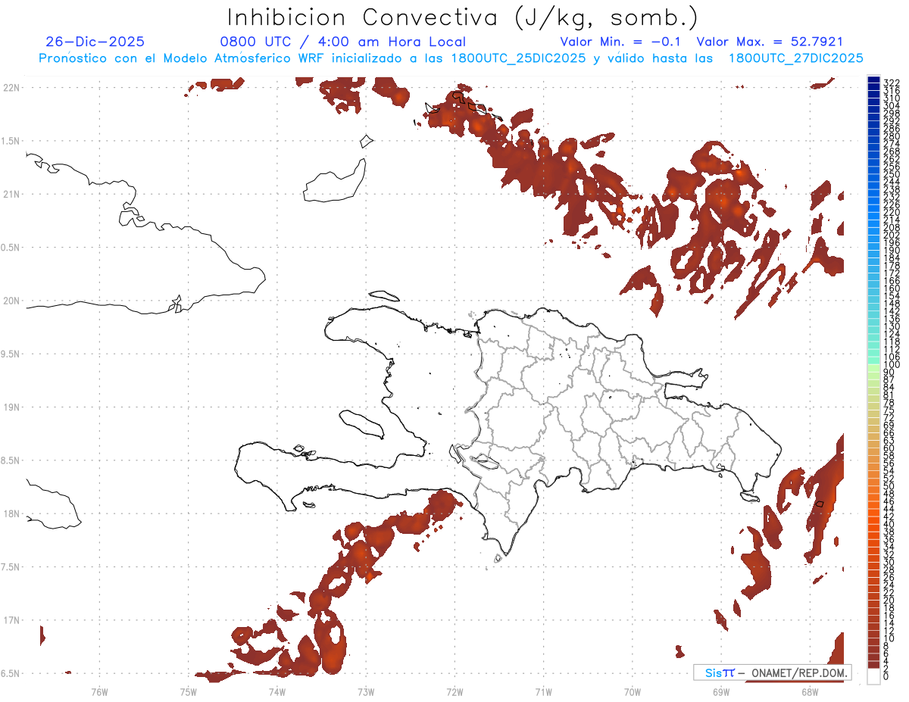
Task: Click the 72W longitude label
Action: click(x=454, y=691)
